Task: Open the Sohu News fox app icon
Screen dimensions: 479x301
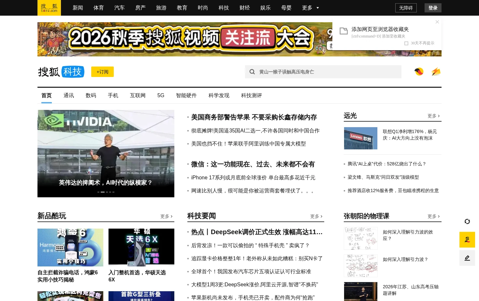Action: (419, 71)
